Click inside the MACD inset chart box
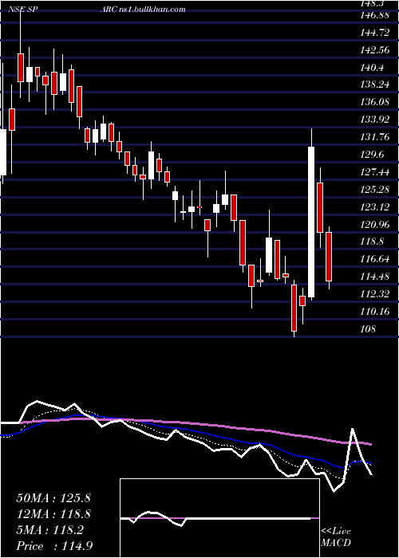Viewport: 399px width, 558px height. pos(219,518)
